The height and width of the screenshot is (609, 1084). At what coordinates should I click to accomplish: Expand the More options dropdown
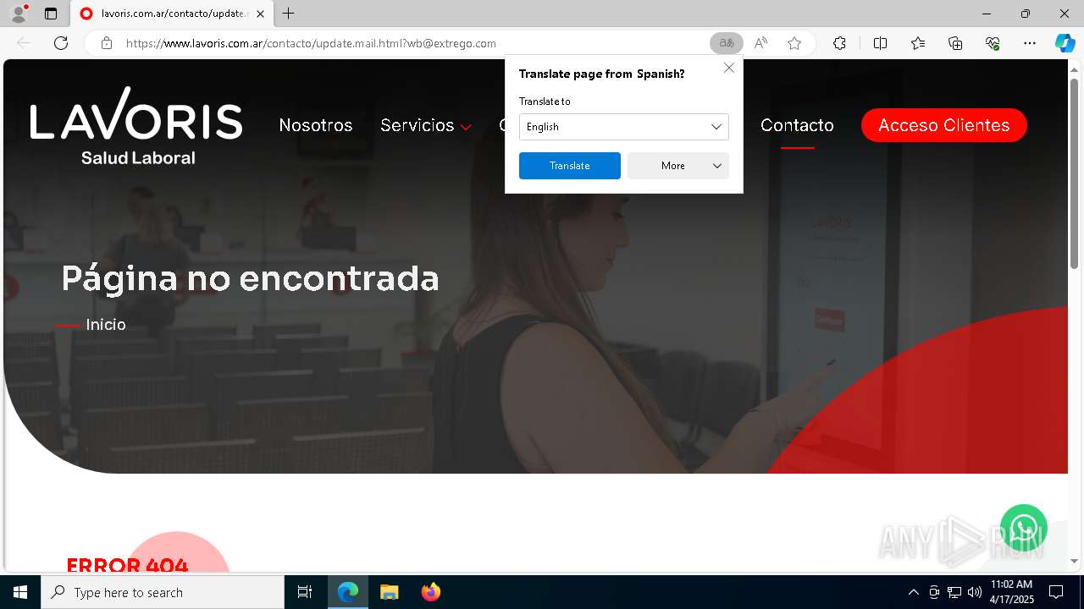[x=677, y=166]
